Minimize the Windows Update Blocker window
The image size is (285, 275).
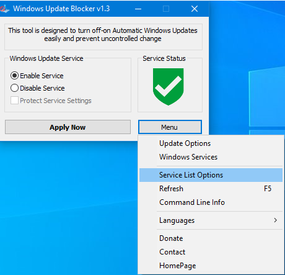pos(138,9)
